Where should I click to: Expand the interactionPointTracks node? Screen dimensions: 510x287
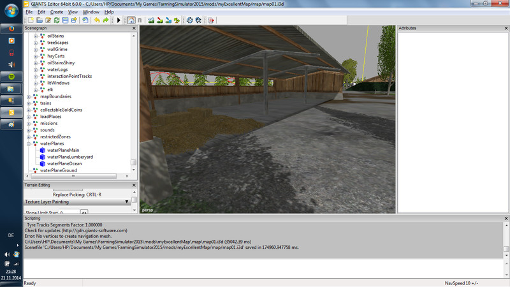[36, 77]
